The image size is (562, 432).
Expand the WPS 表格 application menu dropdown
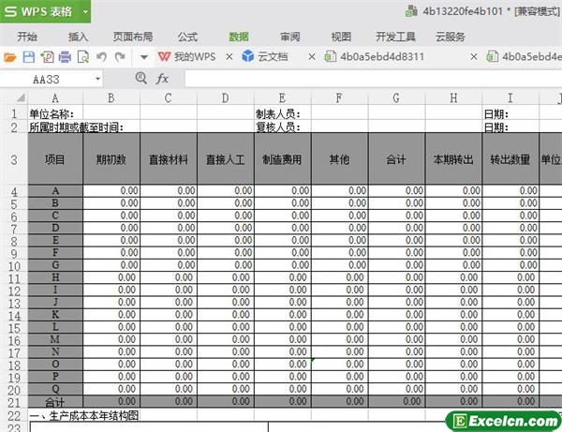(x=85, y=12)
